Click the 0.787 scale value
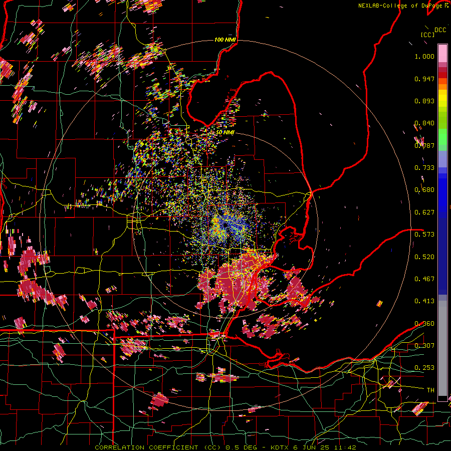The width and height of the screenshot is (451, 451). point(424,145)
